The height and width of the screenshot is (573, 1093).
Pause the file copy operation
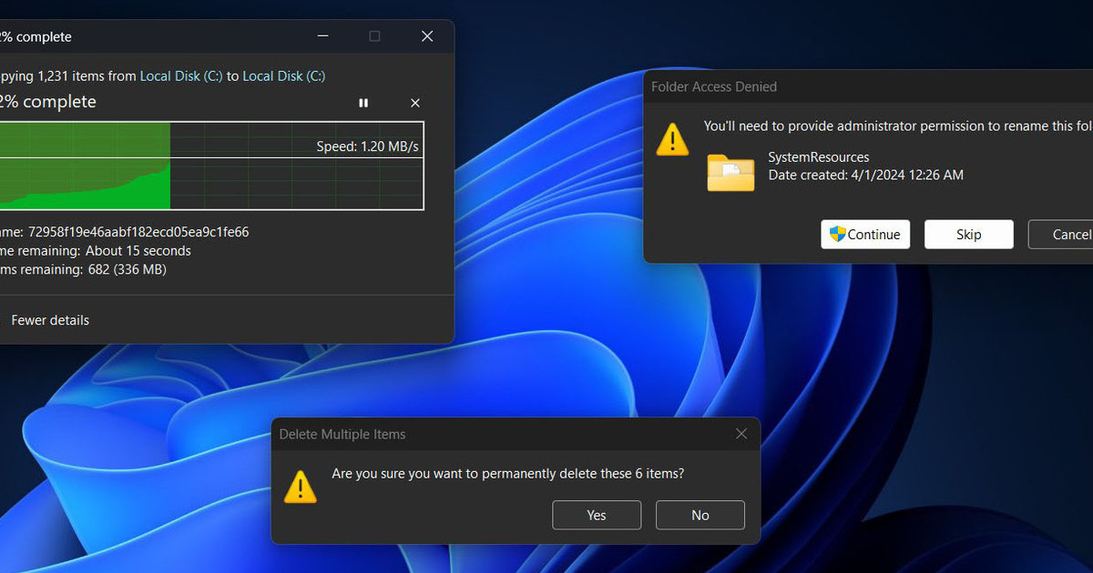pos(363,104)
